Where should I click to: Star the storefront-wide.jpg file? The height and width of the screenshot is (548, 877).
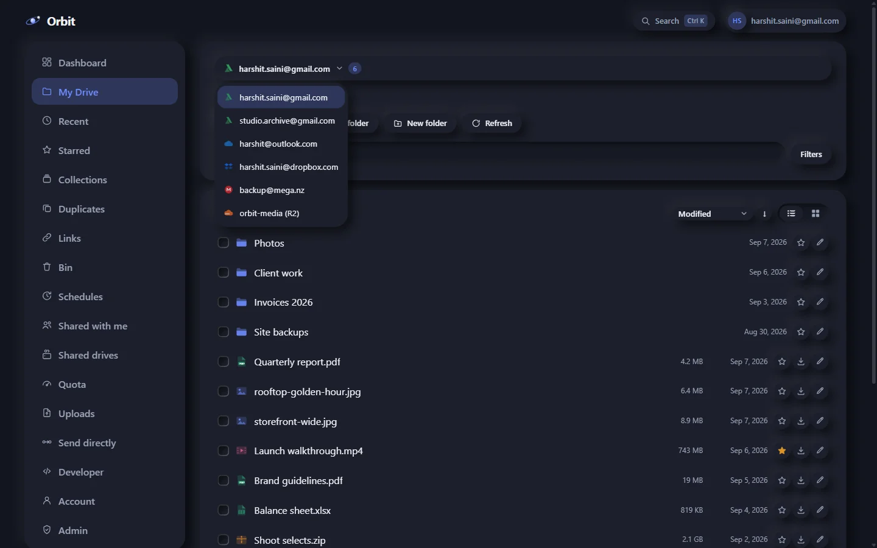pos(782,421)
